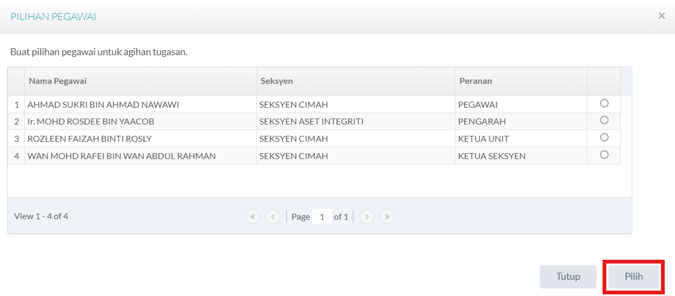
Task: Select radio button for Ir. MOHD ROSDEE BIN YAACOB
Action: pos(604,120)
